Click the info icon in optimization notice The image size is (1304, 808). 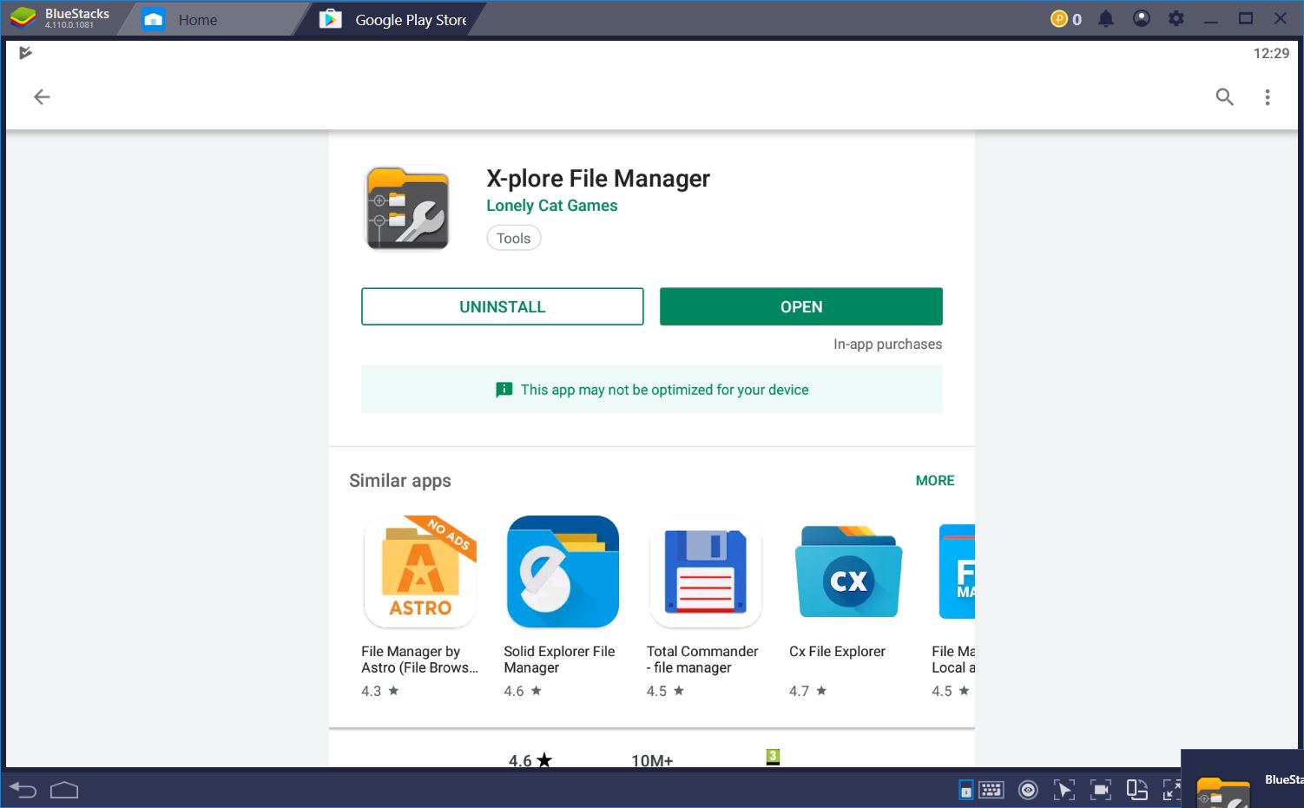point(504,390)
